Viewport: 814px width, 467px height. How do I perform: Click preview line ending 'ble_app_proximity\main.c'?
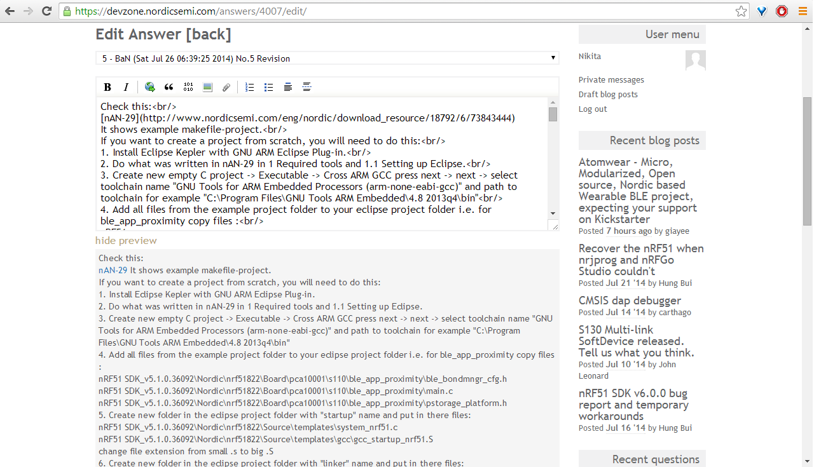pos(276,391)
